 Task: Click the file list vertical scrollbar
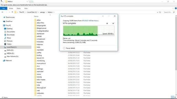(x=176, y=44)
